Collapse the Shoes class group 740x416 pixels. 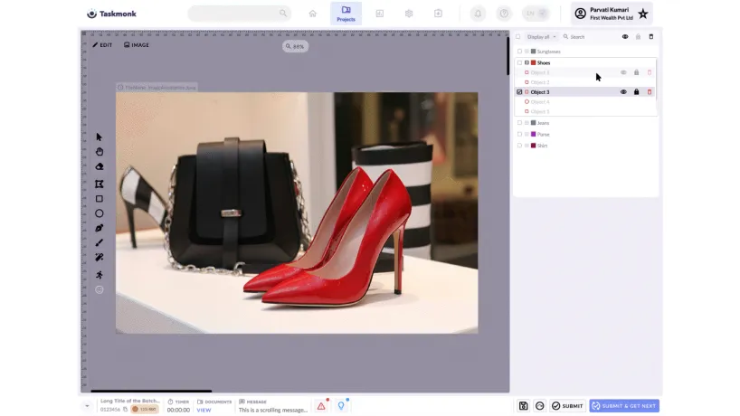(527, 62)
